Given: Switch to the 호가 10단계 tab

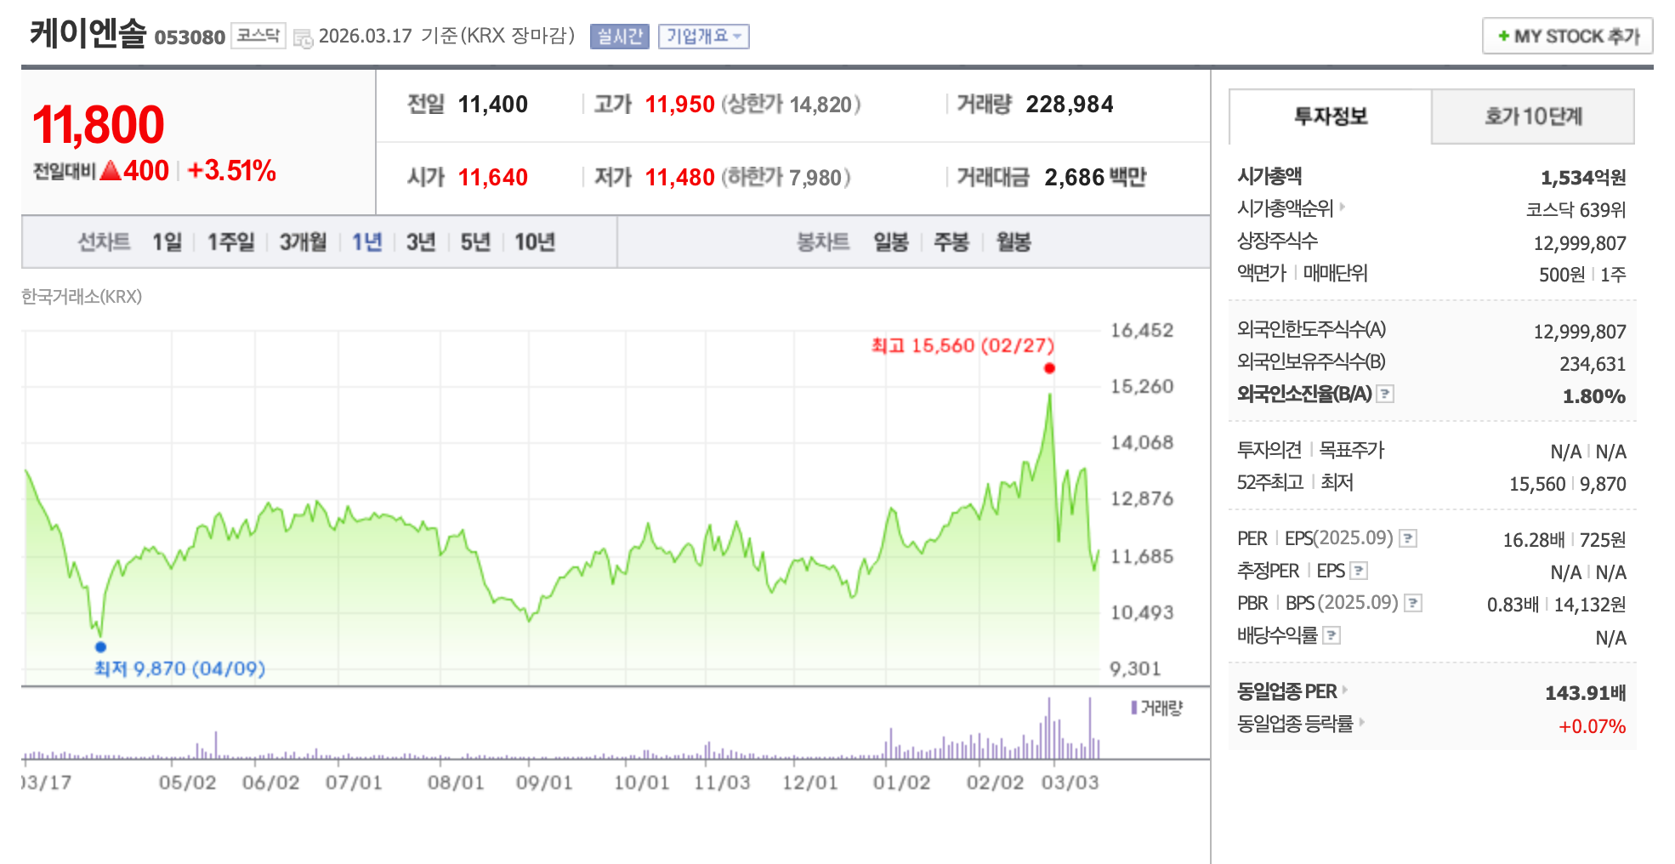Looking at the screenshot, I should pos(1533,117).
